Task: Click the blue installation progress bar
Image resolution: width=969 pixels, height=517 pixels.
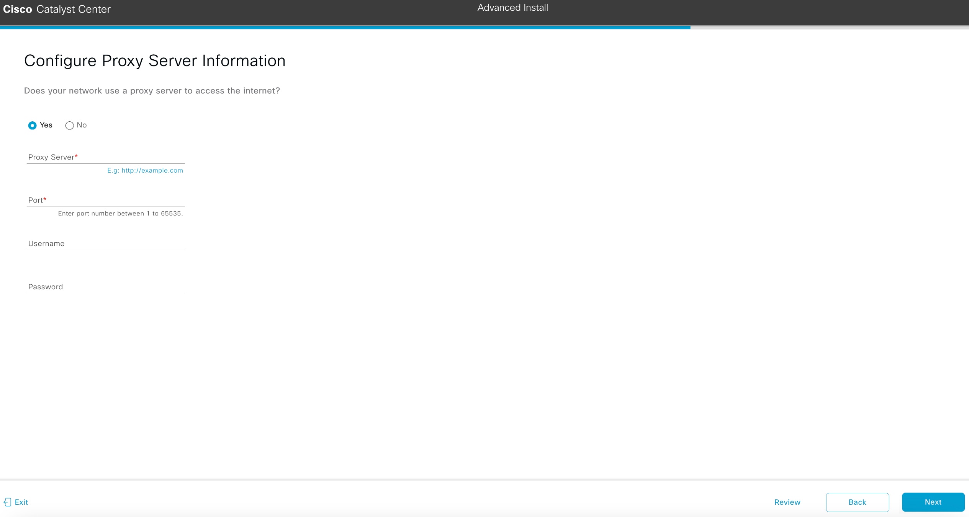Action: (x=345, y=27)
